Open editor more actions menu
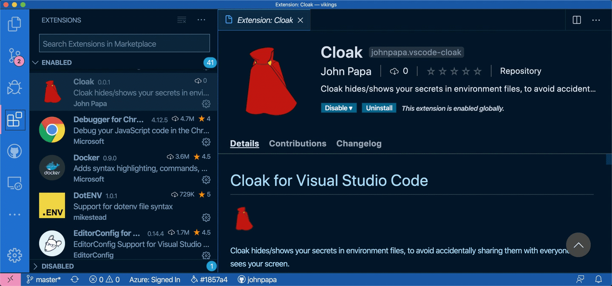 [x=596, y=20]
